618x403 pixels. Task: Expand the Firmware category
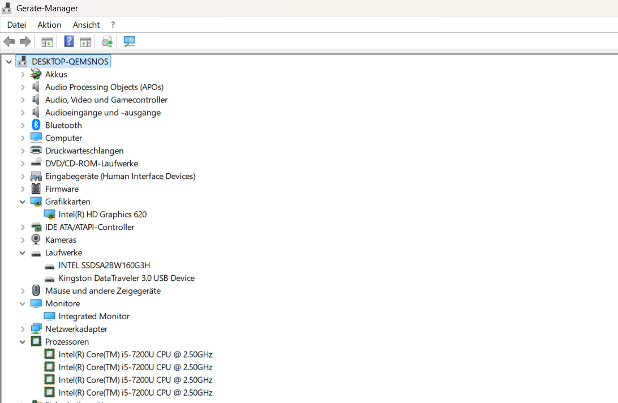[23, 189]
